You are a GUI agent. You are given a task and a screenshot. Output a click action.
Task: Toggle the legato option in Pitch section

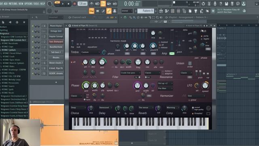(205, 39)
